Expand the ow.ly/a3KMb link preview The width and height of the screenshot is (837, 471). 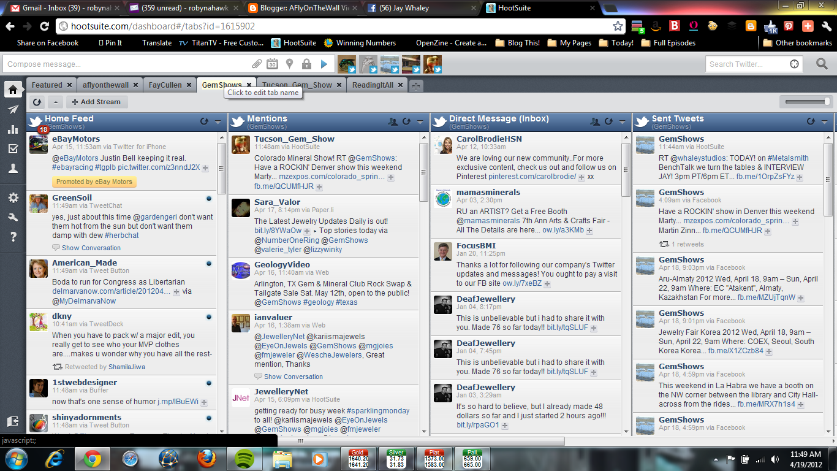(x=589, y=231)
